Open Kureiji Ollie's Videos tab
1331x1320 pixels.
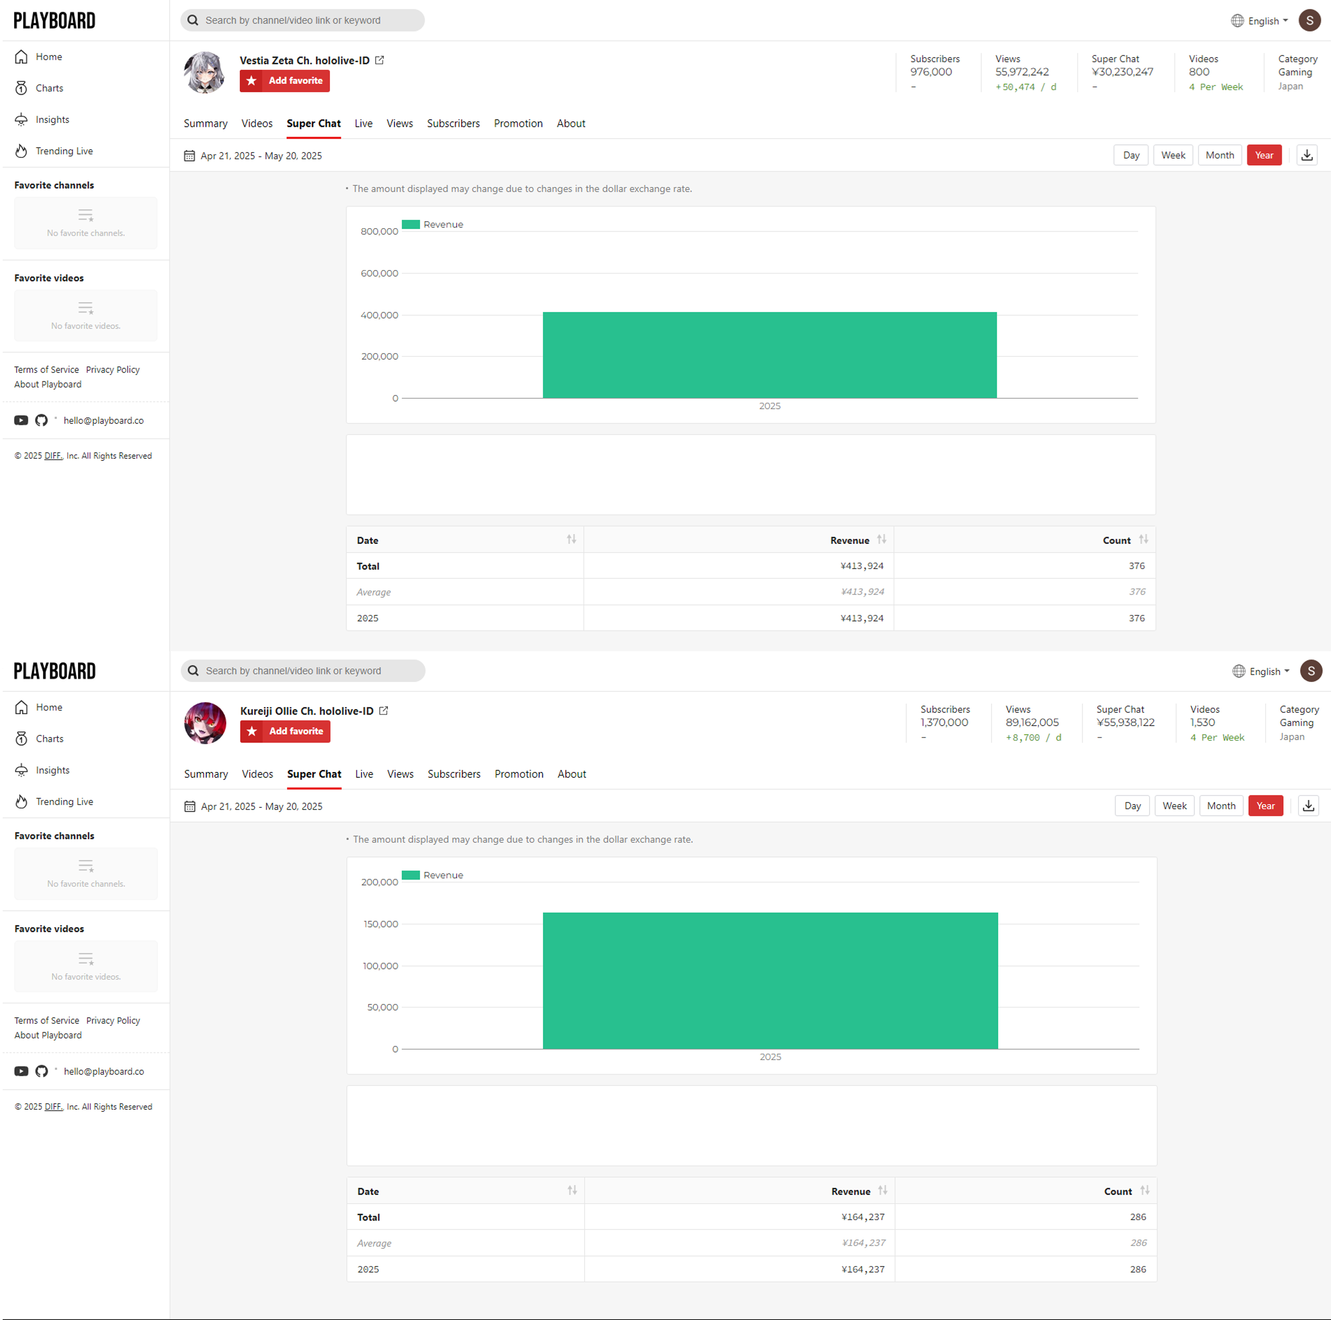(257, 774)
